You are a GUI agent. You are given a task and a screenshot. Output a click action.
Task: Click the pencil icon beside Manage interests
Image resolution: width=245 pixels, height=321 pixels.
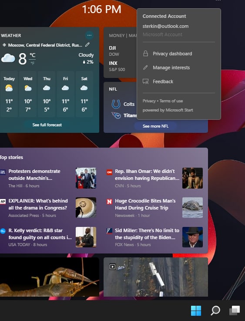point(145,68)
